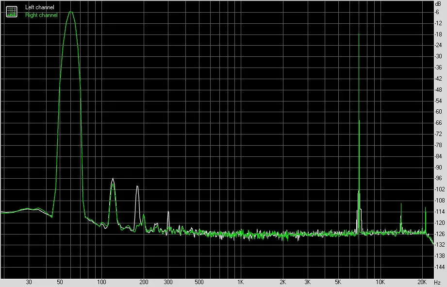Viewport: 447px width, 287px height.
Task: Click the 300 Hz frequency axis label
Action: 168,282
